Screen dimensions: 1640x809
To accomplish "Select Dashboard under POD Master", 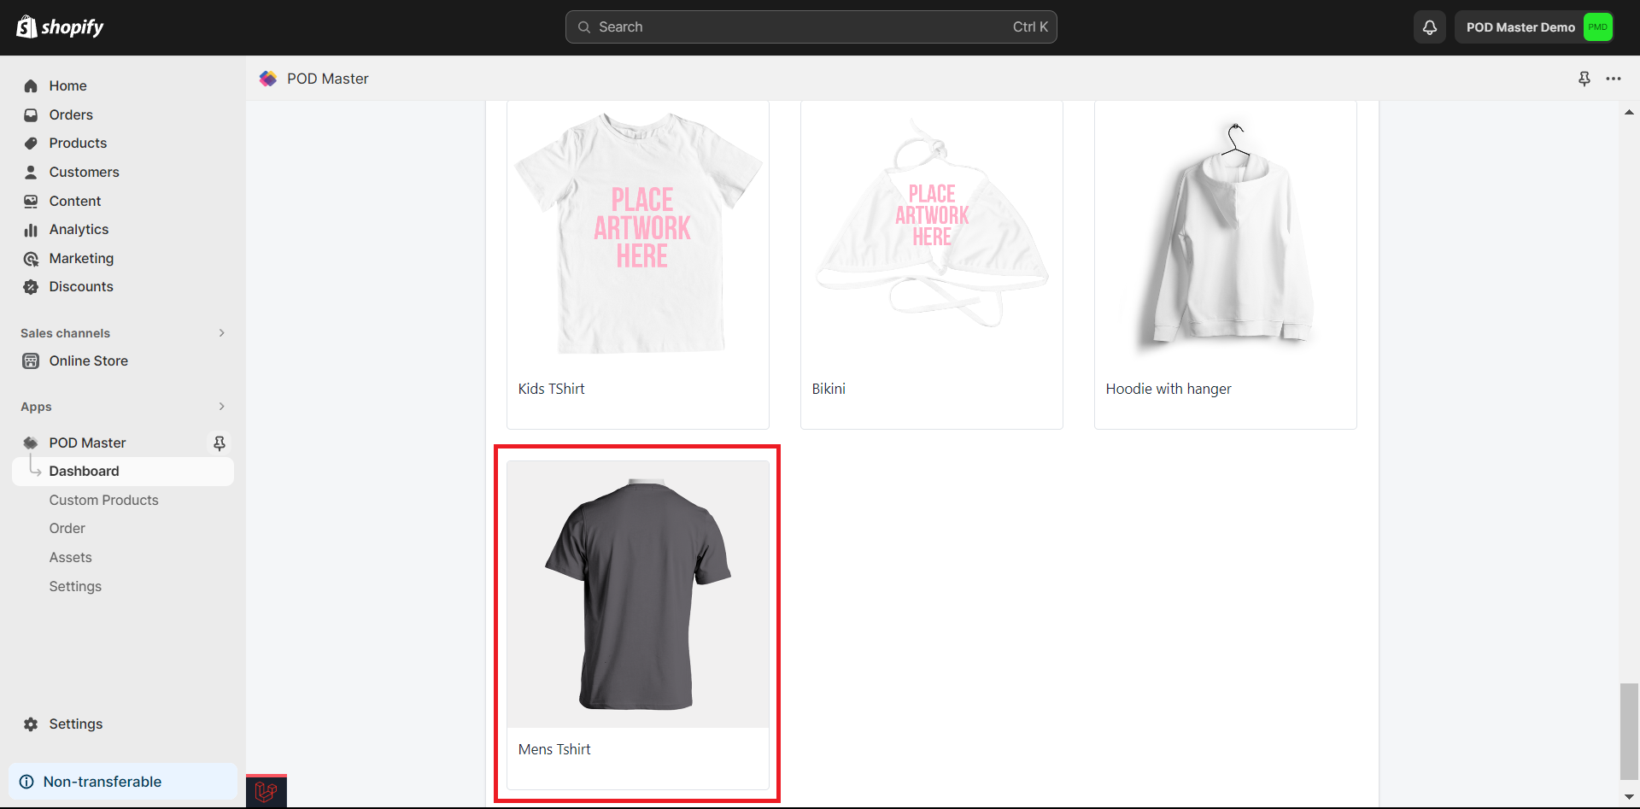I will point(123,471).
